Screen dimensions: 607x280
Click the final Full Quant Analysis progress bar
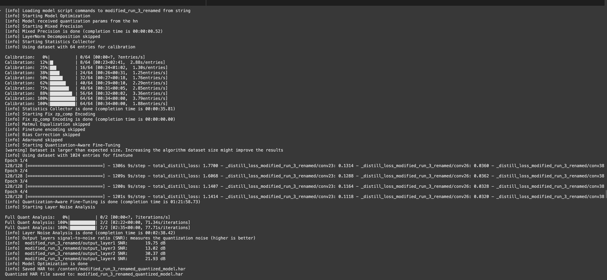(x=83, y=228)
